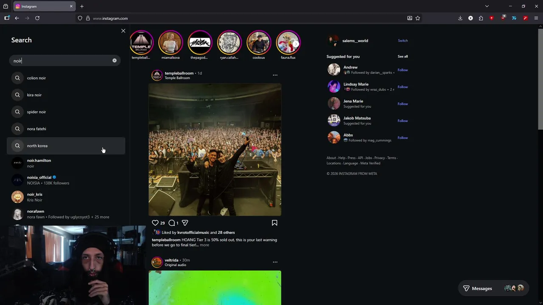Save the templeballroom post bookmark

click(x=274, y=223)
